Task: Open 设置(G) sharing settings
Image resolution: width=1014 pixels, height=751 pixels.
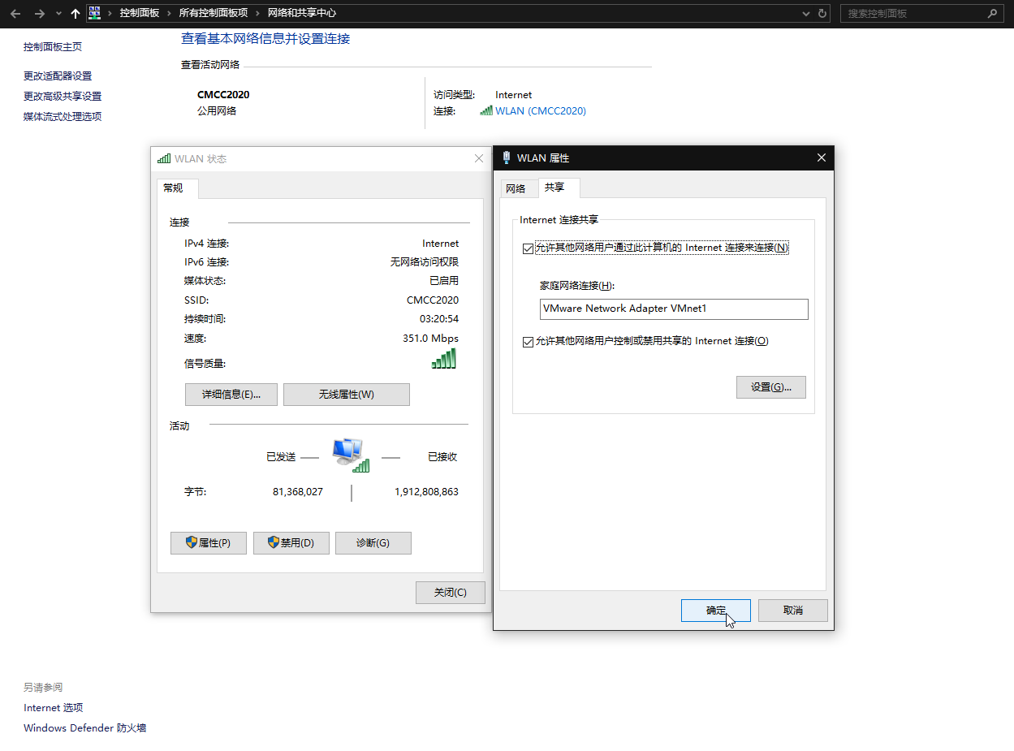Action: (770, 387)
